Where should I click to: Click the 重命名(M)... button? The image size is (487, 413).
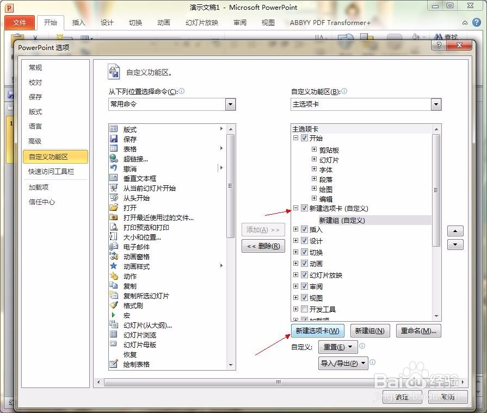418,331
